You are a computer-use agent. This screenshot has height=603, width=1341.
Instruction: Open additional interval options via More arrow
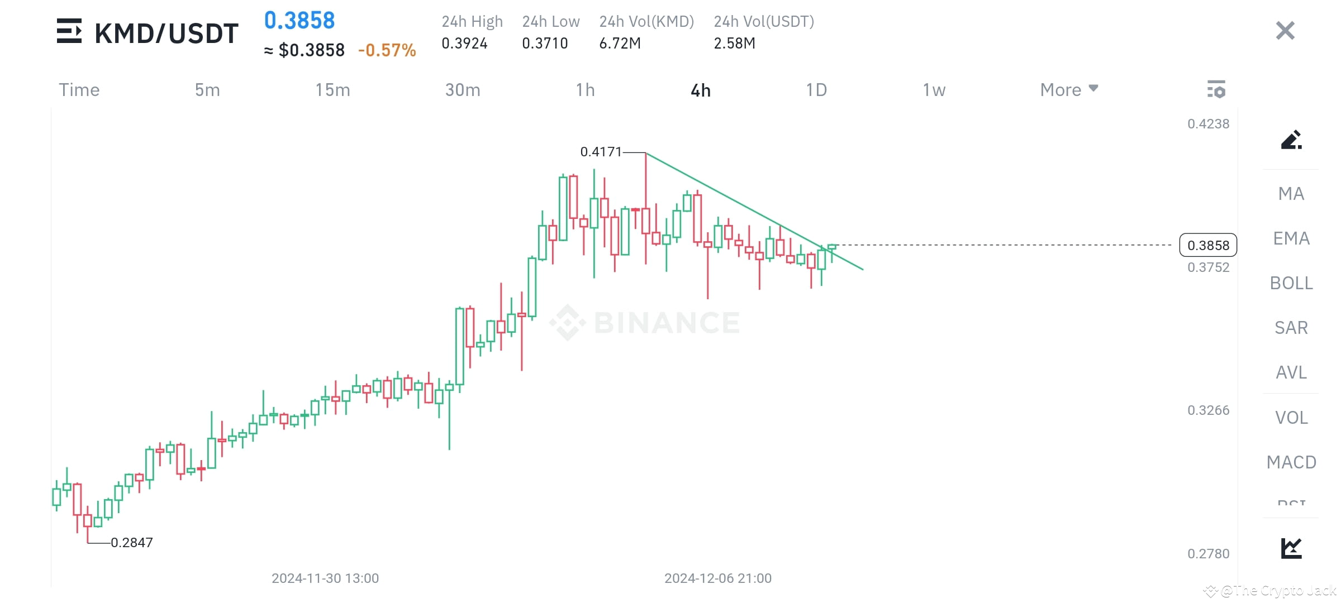point(1093,88)
